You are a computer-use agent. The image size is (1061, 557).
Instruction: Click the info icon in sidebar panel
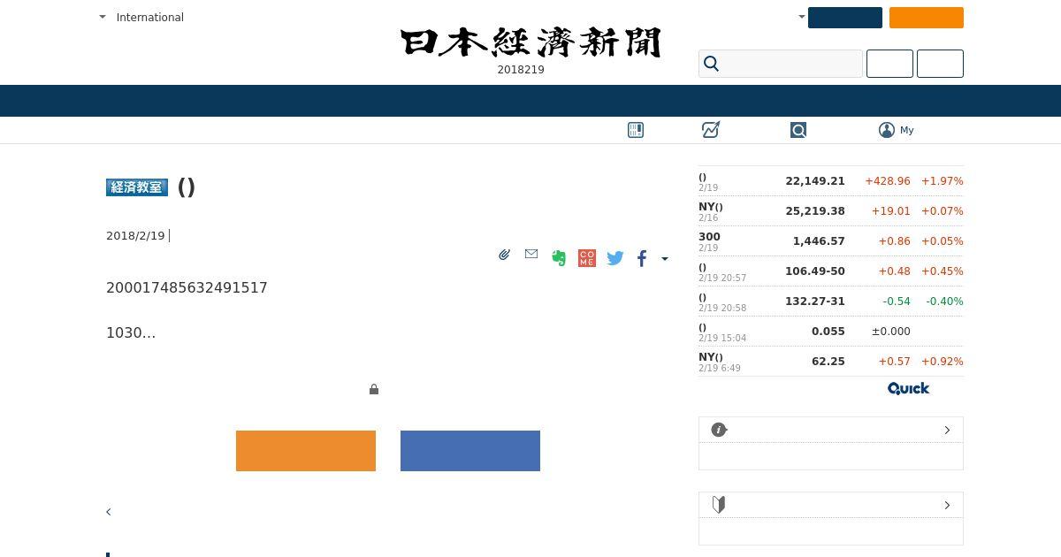coord(719,430)
